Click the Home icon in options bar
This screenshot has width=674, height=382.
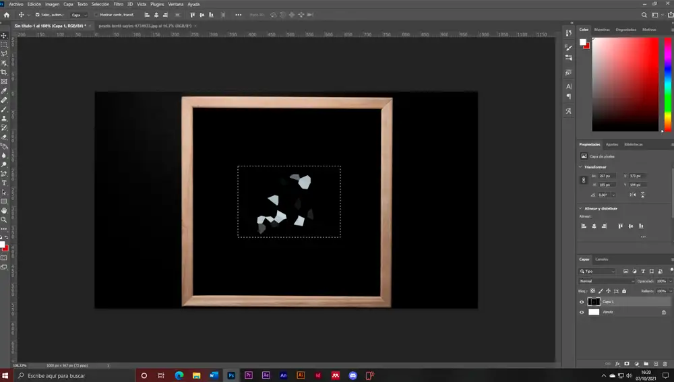coord(7,15)
